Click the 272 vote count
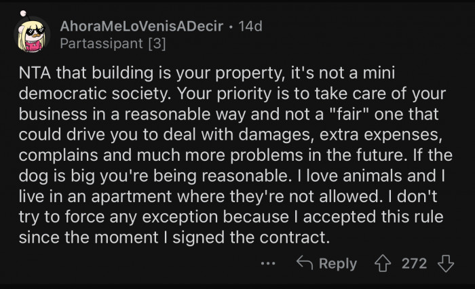This screenshot has width=475, height=289. (414, 263)
